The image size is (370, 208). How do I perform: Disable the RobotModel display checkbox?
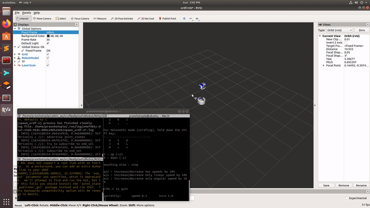coord(48,58)
